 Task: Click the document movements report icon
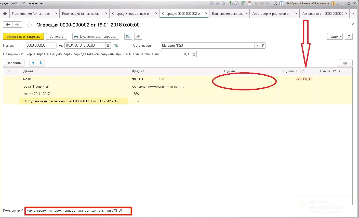coord(128,36)
